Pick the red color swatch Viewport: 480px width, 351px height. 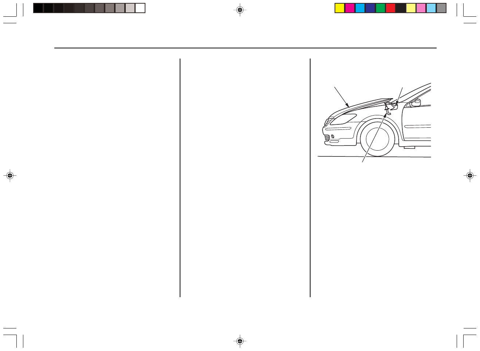391,8
